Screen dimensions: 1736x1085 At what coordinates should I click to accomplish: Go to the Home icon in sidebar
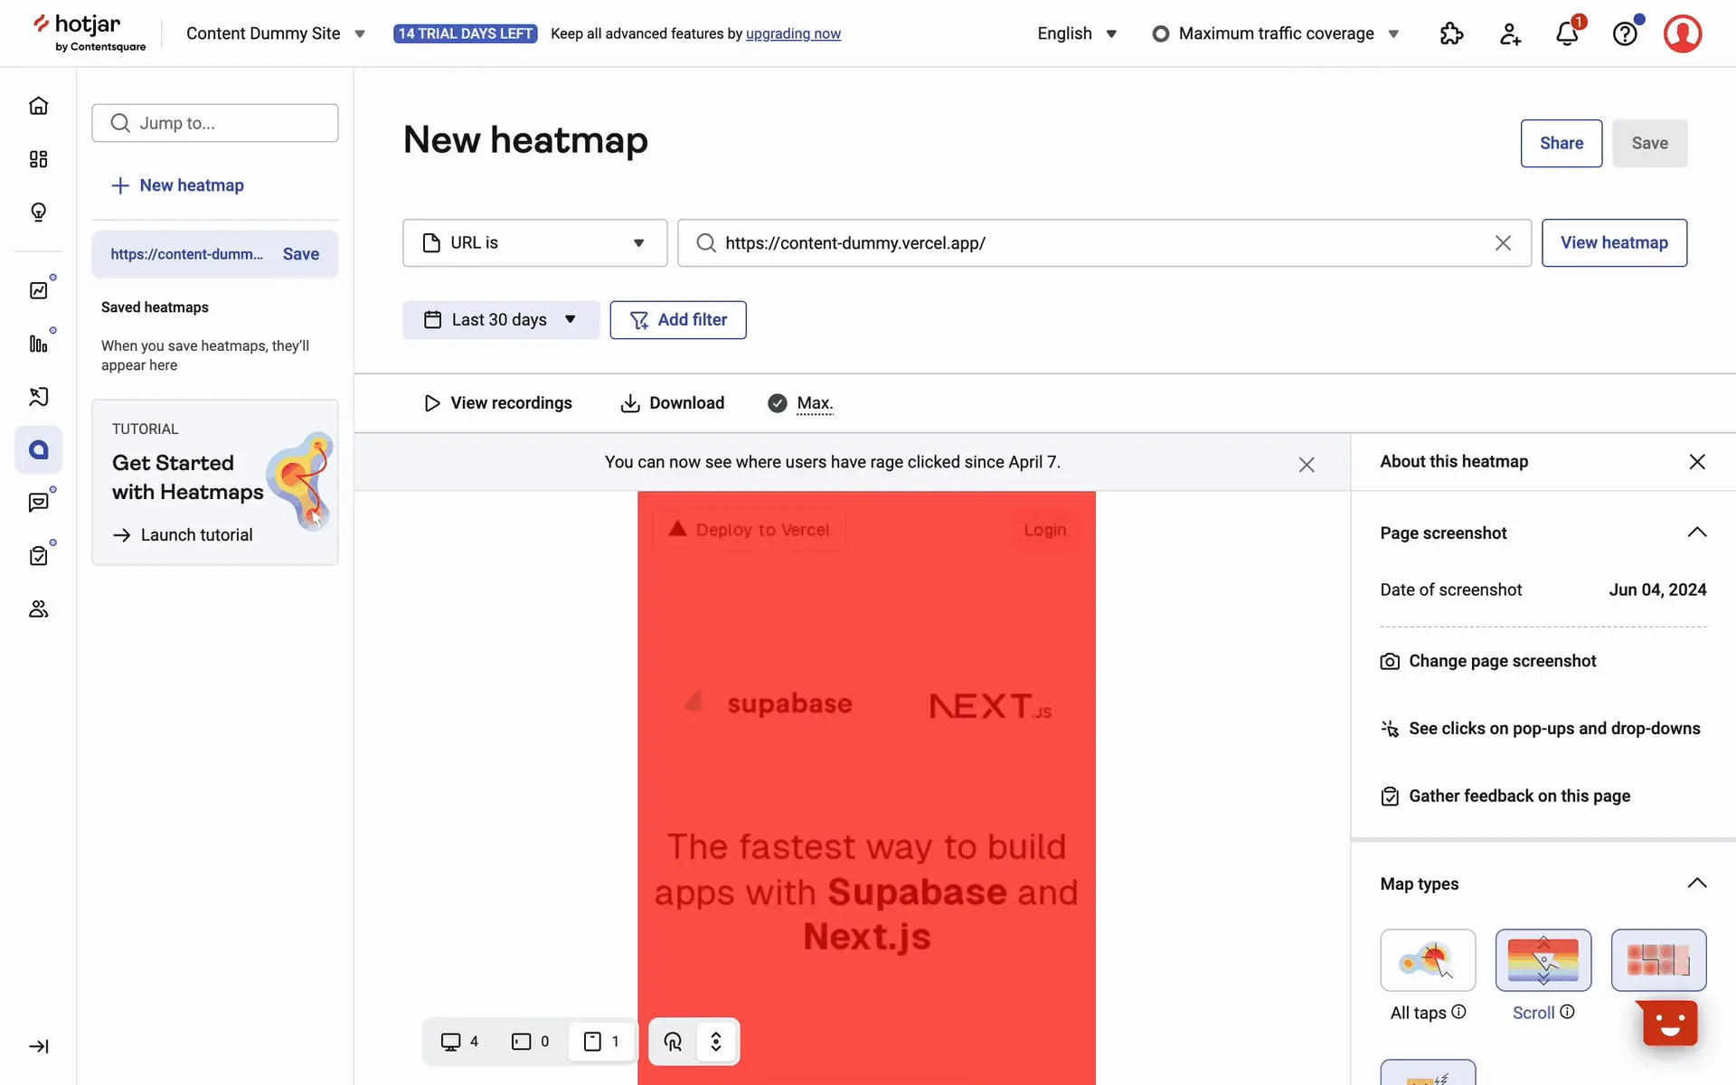pos(38,106)
